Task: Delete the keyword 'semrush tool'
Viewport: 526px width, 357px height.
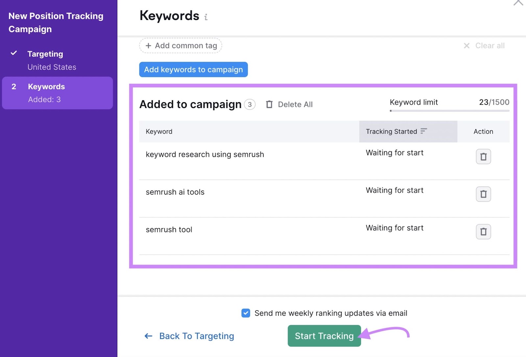Action: coord(483,232)
